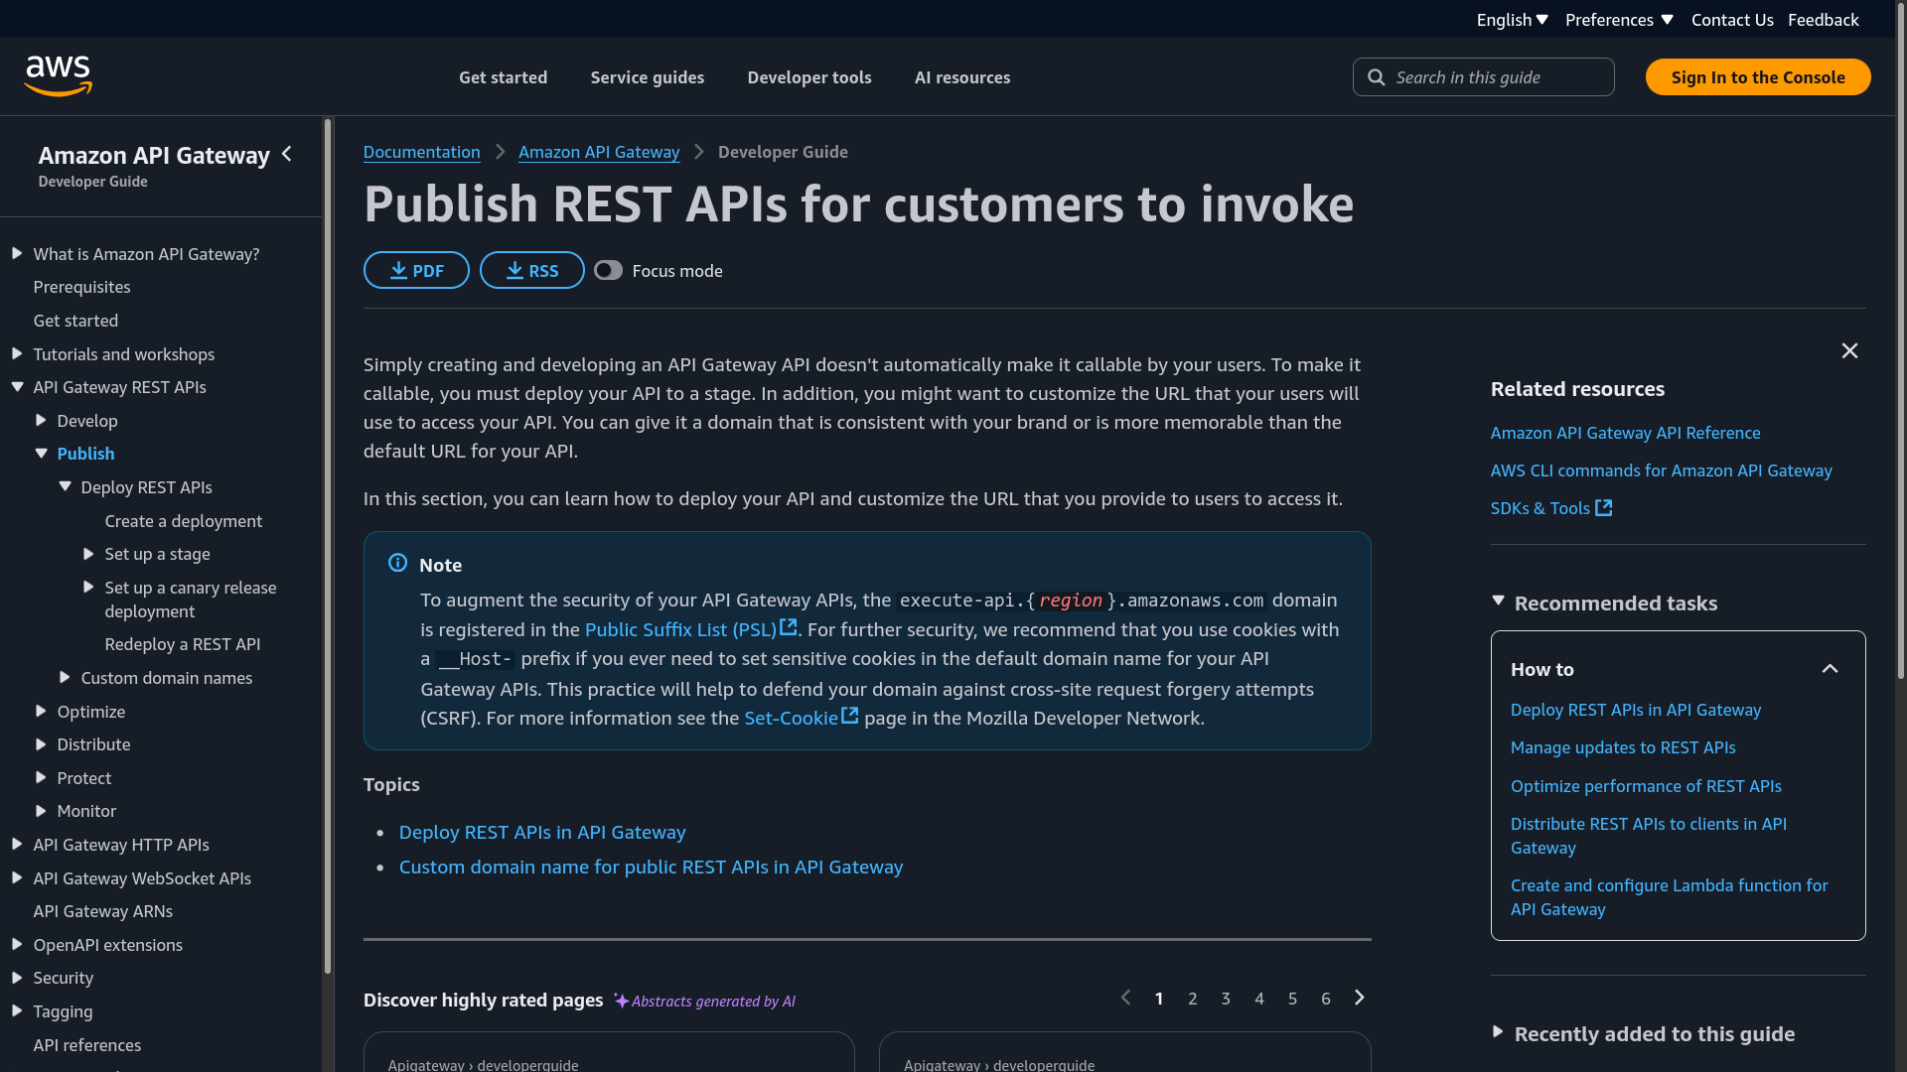Click the sidebar vertical scrollbar
Screen dimensions: 1907x1072
coord(327,546)
